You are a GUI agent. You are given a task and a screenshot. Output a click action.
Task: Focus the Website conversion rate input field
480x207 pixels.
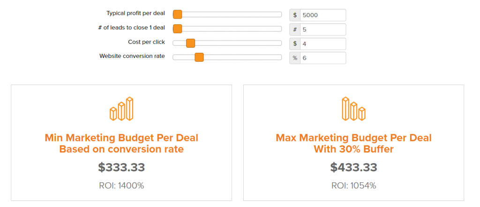point(323,58)
